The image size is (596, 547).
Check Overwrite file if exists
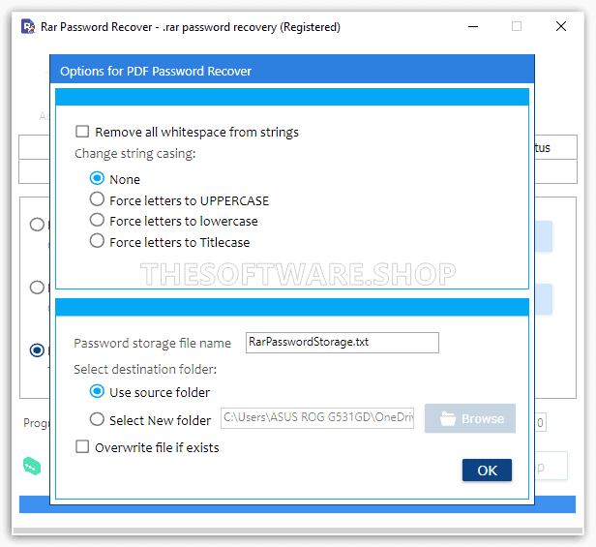[83, 447]
